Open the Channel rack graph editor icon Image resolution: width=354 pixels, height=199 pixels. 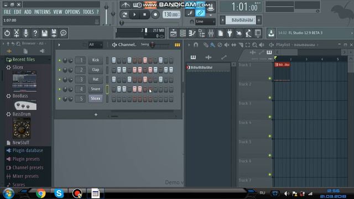[x=177, y=45]
